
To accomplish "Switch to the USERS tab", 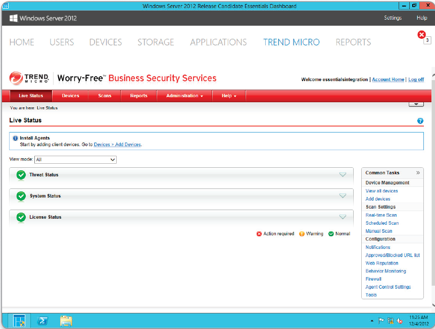I will click(x=62, y=42).
